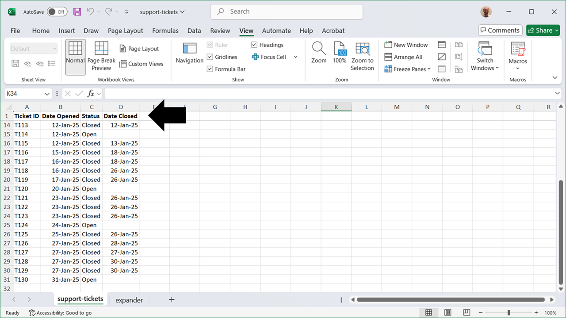Click inside the Search box
The height and width of the screenshot is (318, 566).
[287, 11]
